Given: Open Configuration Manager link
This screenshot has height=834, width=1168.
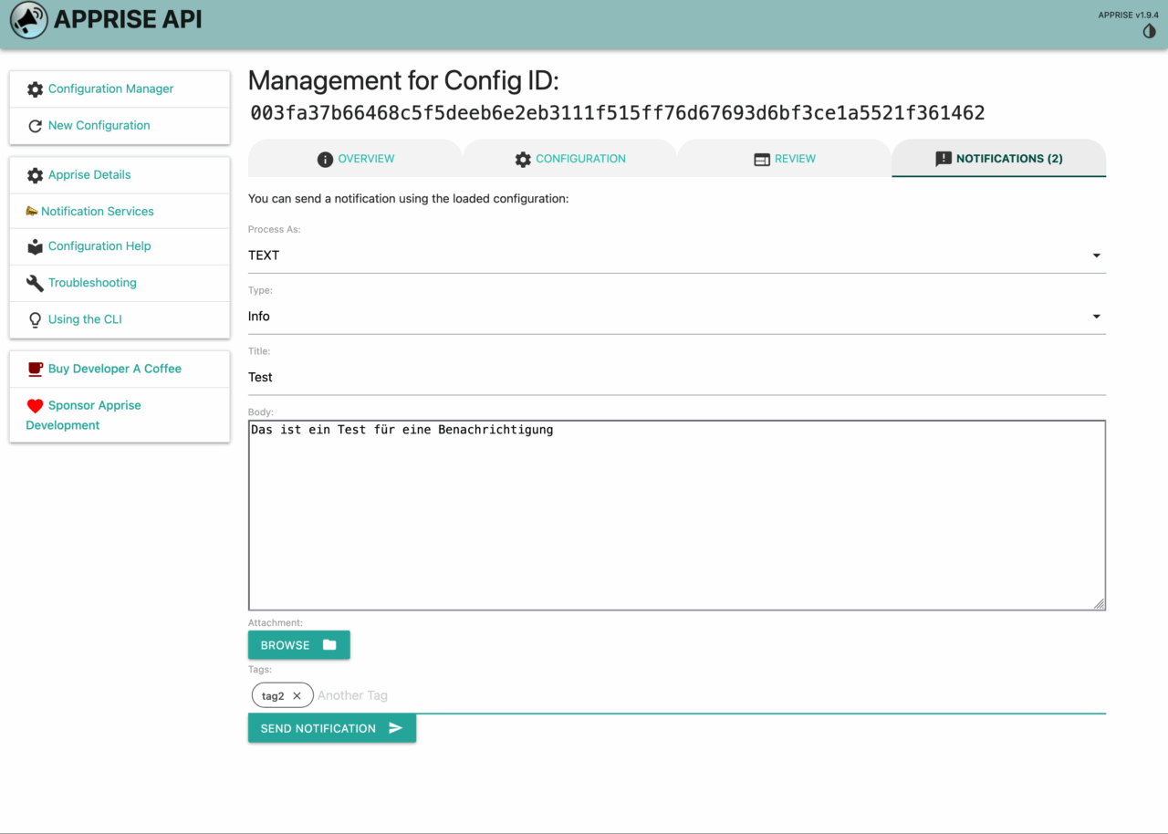Looking at the screenshot, I should tap(111, 89).
